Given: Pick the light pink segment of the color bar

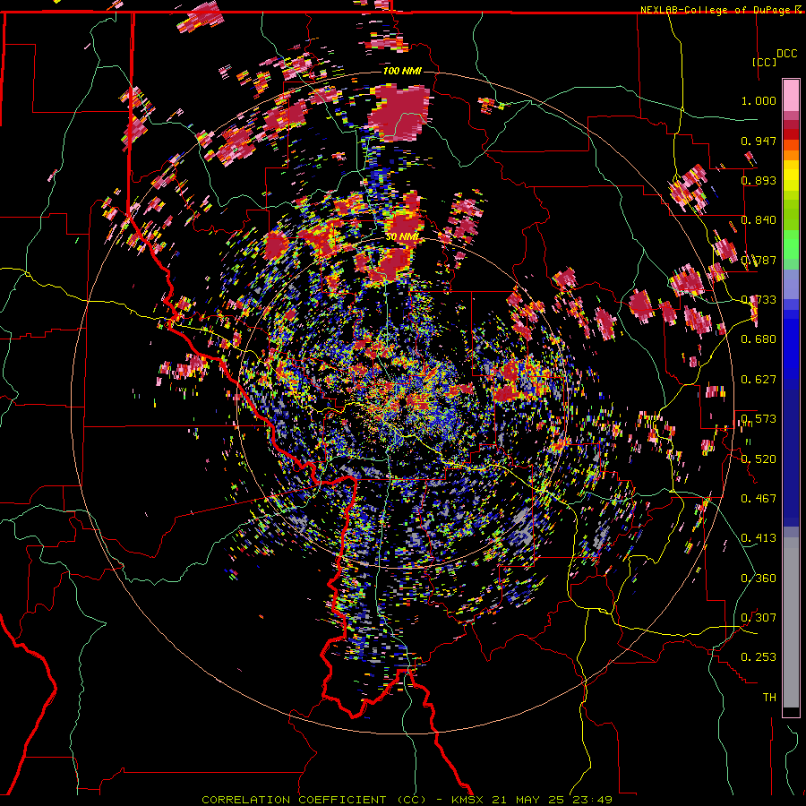Looking at the screenshot, I should pyautogui.click(x=791, y=96).
